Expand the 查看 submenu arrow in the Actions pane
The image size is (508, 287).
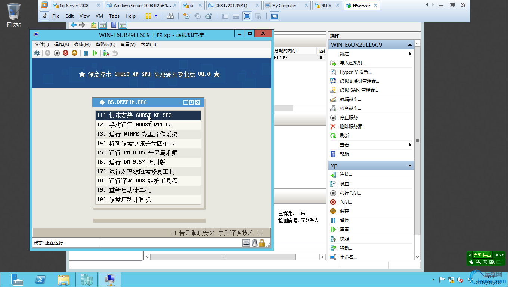point(410,145)
